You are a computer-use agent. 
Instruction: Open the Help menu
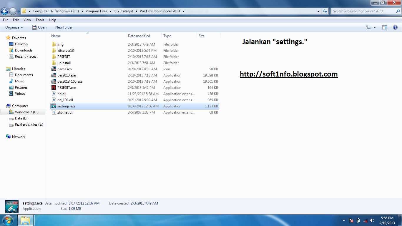click(x=52, y=20)
